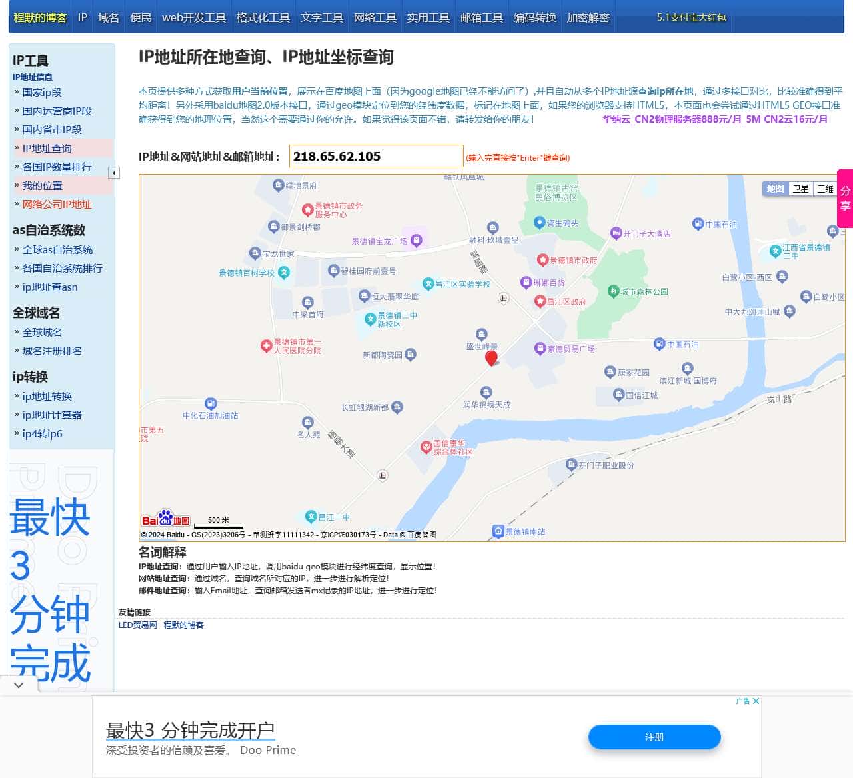Click the 城市森林公园 park marker
This screenshot has height=778, width=853.
[x=612, y=291]
